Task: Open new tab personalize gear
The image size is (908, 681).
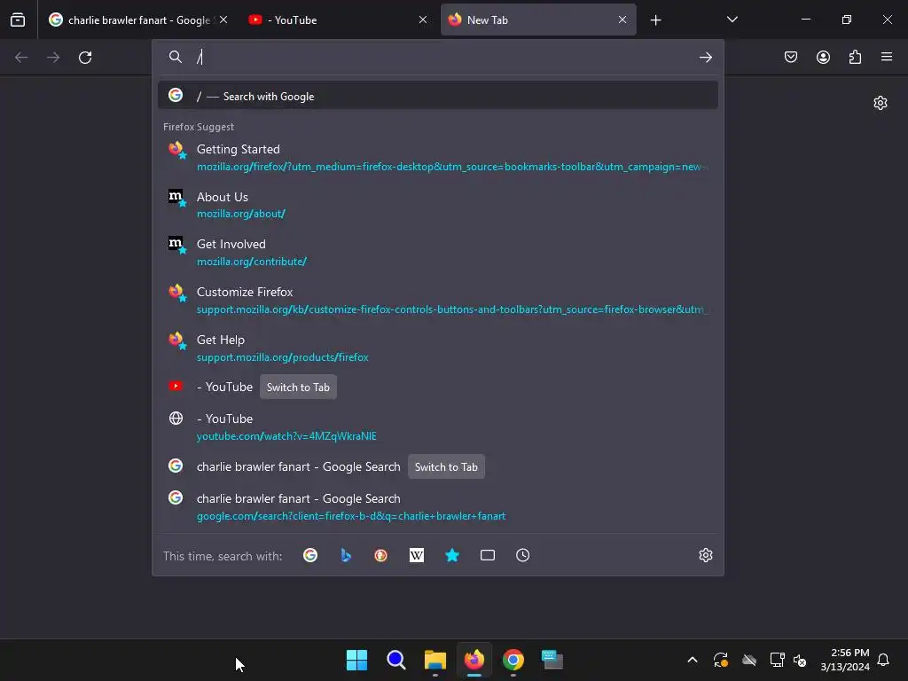Action: pyautogui.click(x=881, y=103)
